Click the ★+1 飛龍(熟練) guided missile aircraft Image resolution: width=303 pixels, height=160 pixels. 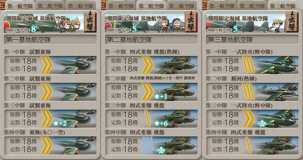click(x=151, y=92)
